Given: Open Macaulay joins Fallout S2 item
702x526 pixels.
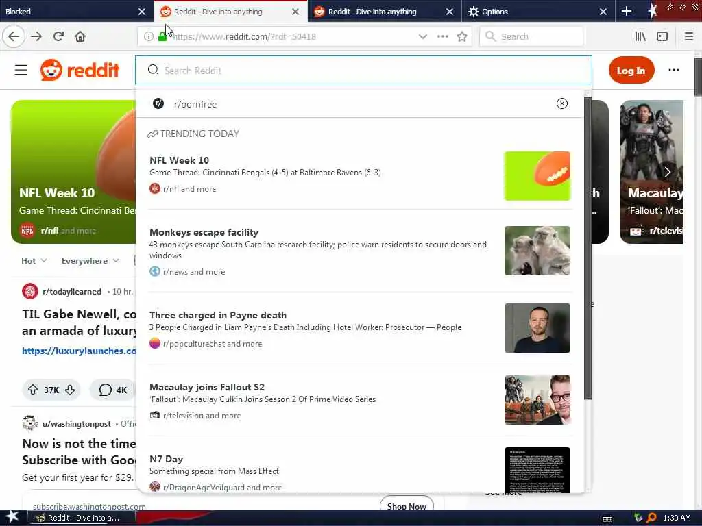Looking at the screenshot, I should [359, 401].
